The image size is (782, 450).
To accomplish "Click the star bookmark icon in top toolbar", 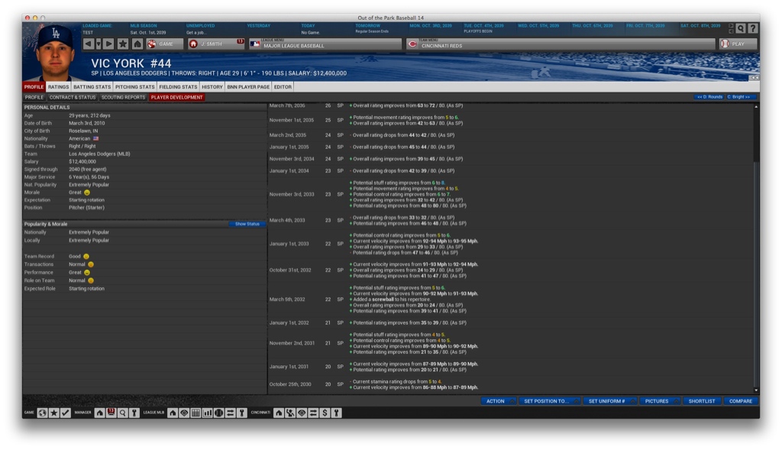I will [x=123, y=44].
